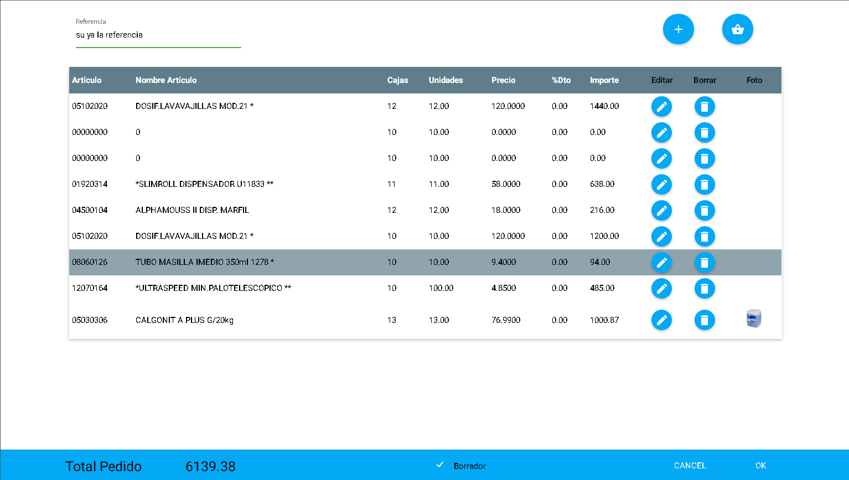This screenshot has height=480, width=849.
Task: Click the units value 13.00
Action: [x=439, y=320]
